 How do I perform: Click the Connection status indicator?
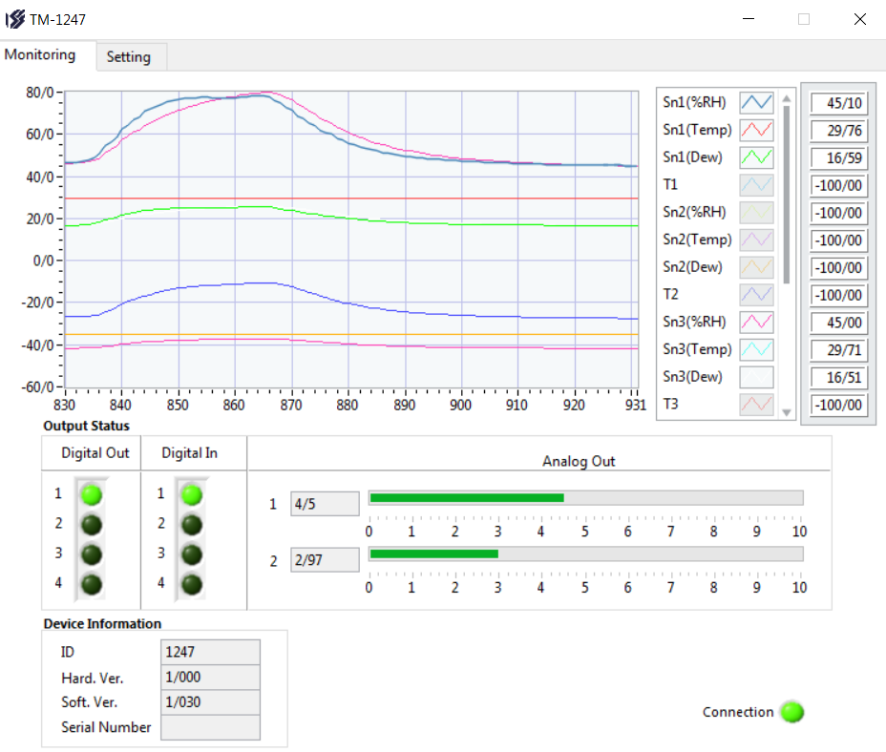click(791, 712)
